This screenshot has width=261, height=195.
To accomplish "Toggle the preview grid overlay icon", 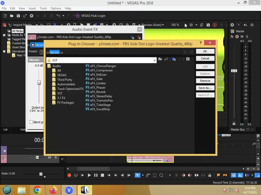I will tap(191, 25).
